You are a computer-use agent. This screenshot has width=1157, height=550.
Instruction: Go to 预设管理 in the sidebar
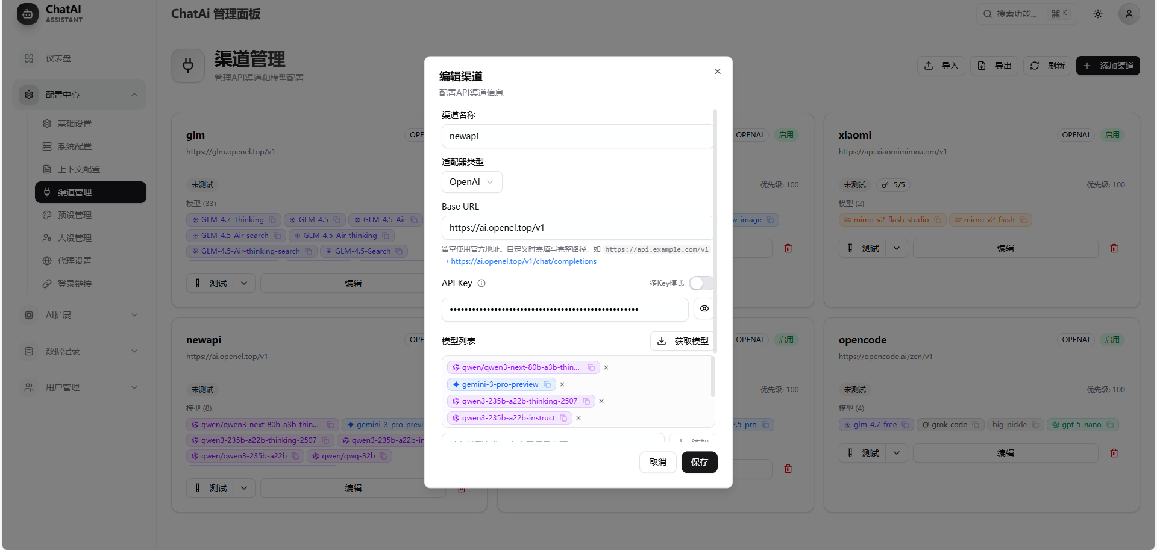tap(75, 215)
